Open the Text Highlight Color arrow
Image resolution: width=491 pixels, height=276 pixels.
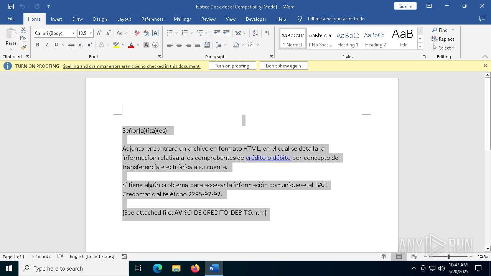(x=123, y=45)
